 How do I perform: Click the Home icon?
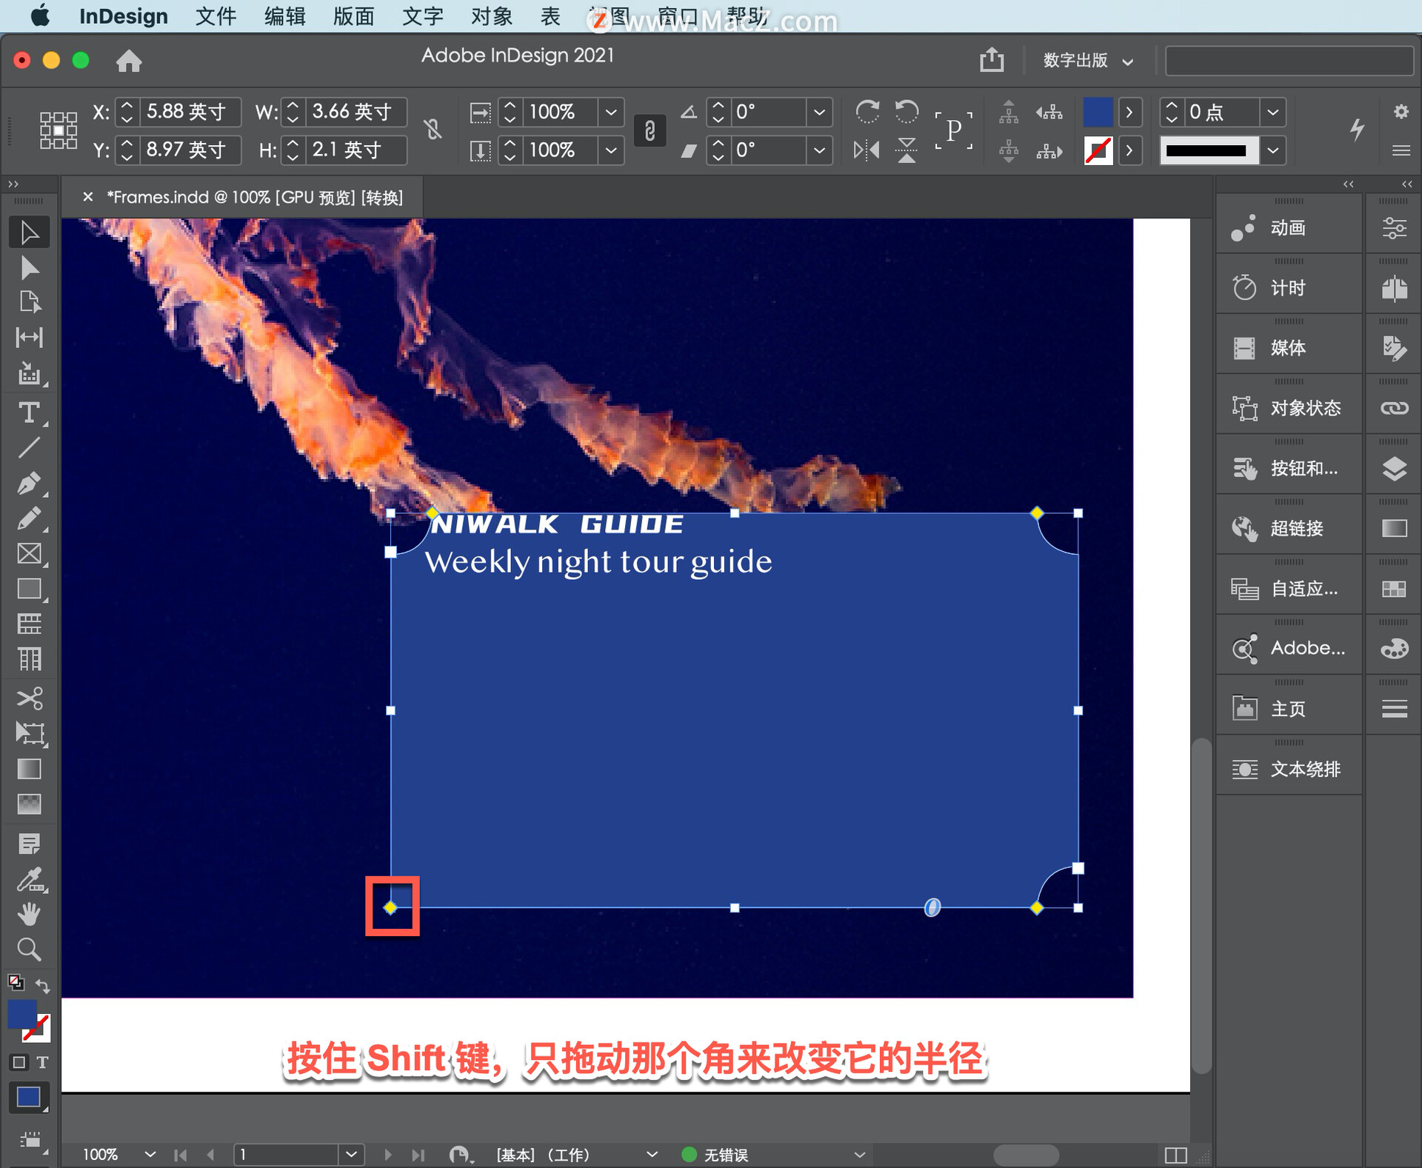(129, 60)
